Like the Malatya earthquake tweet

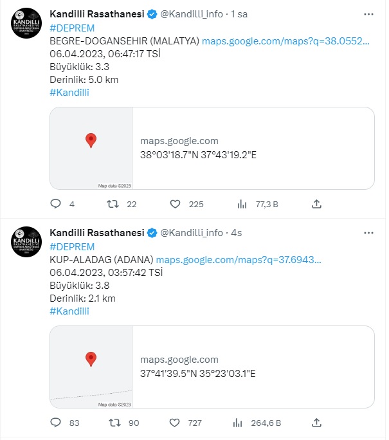tap(175, 204)
